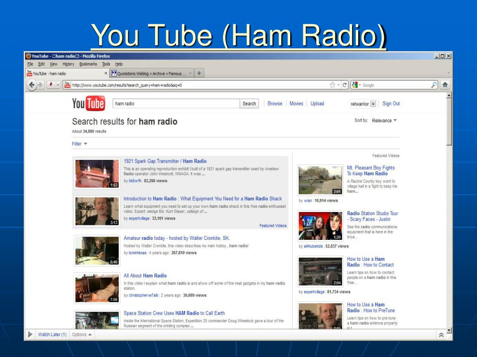Open All About Ham Radio thumbnail
The height and width of the screenshot is (357, 477).
pos(97,288)
